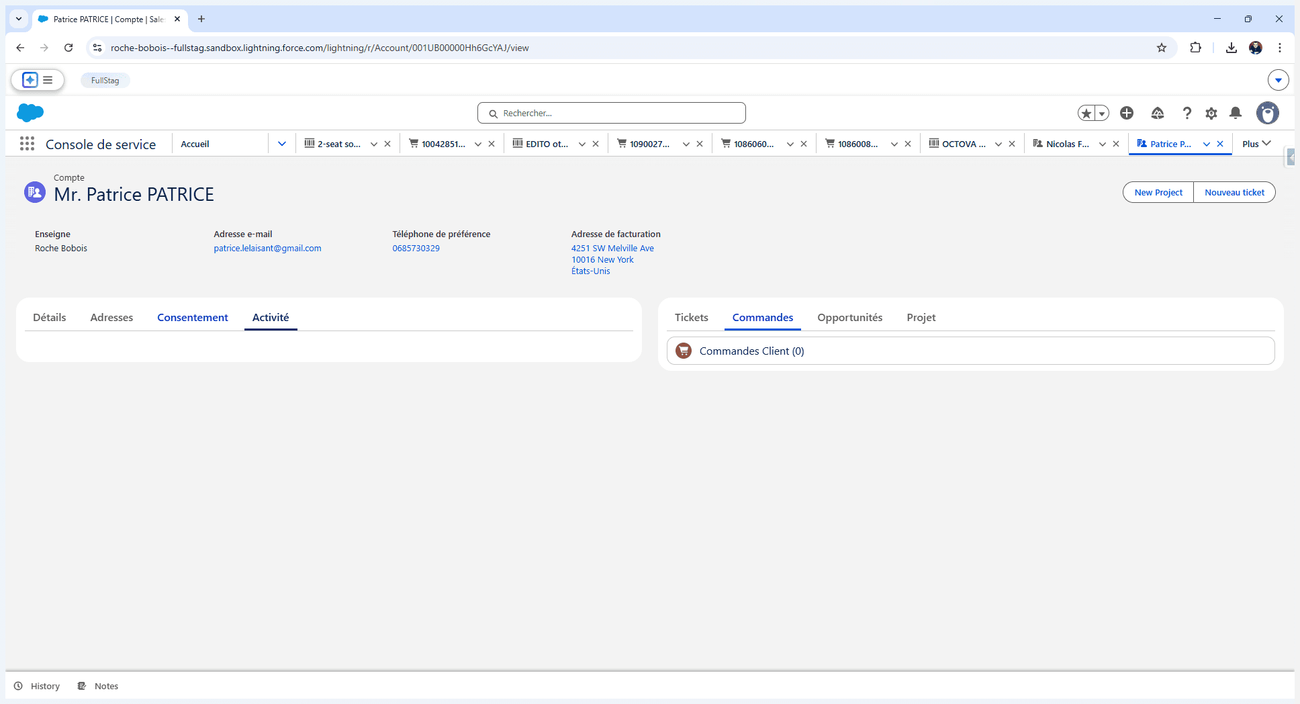View notifications bell
1300x704 pixels.
click(x=1236, y=113)
